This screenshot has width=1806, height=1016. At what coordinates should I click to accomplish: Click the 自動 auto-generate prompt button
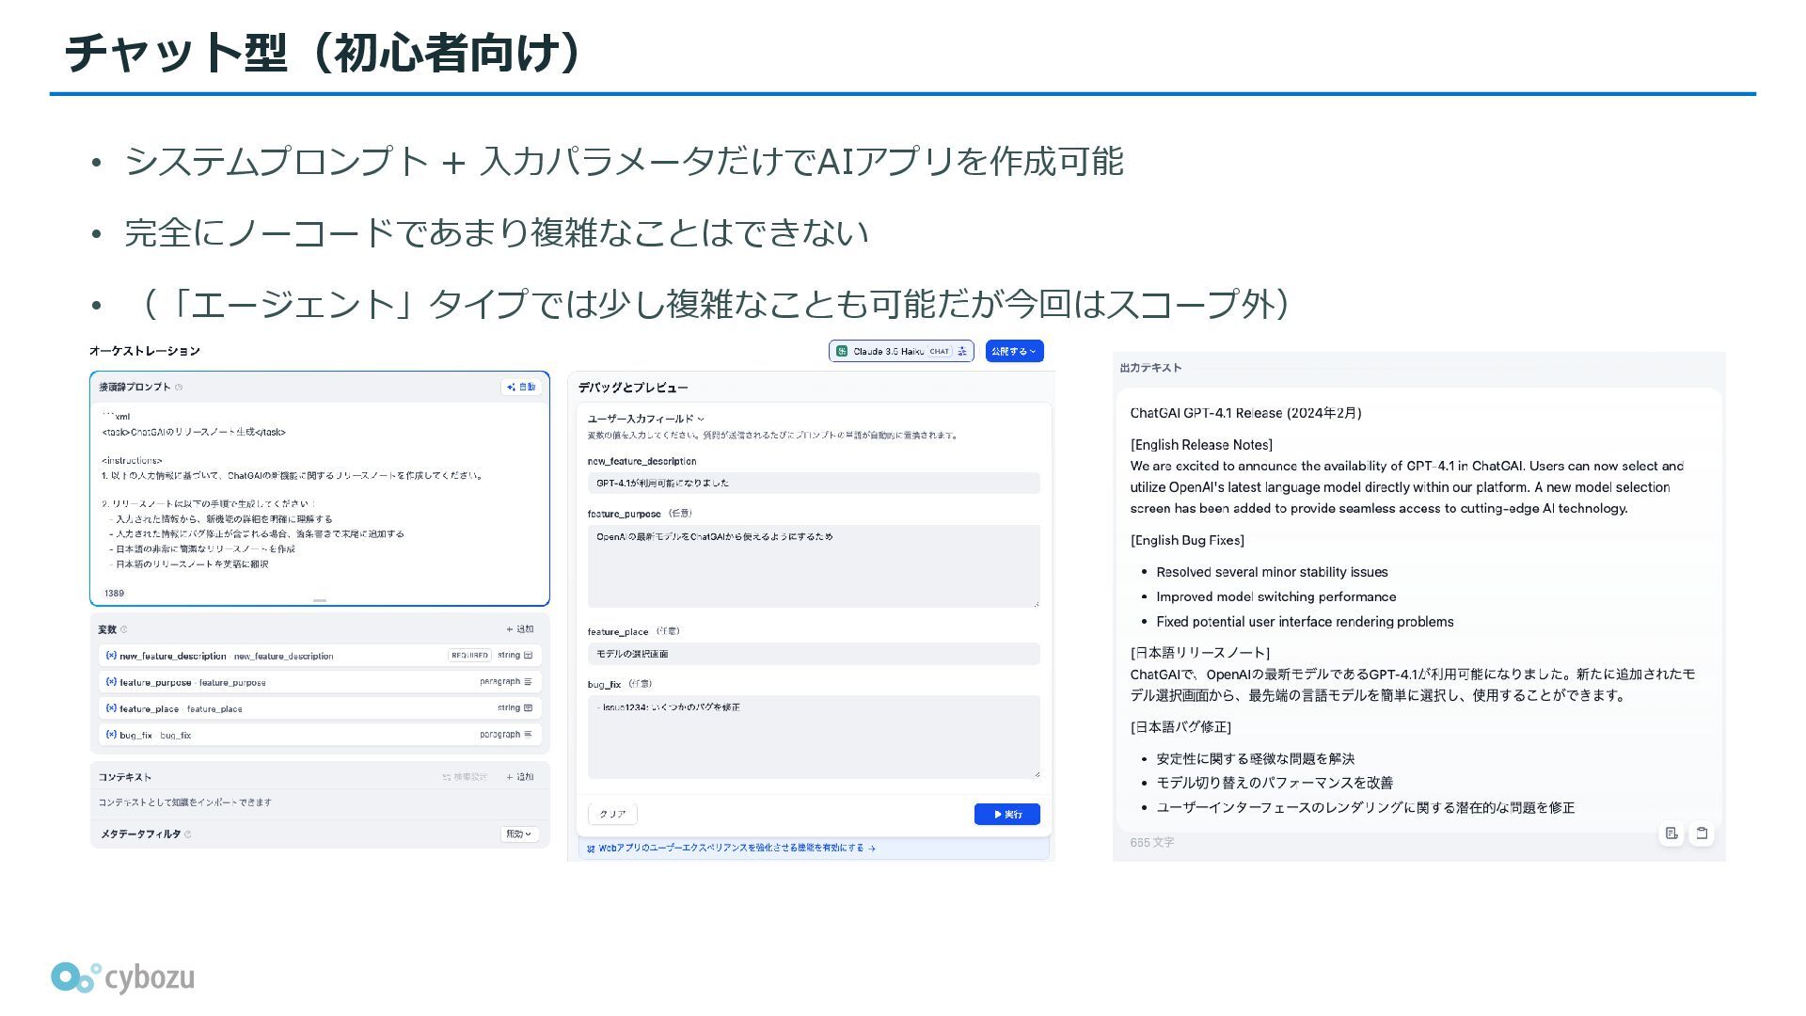point(521,387)
